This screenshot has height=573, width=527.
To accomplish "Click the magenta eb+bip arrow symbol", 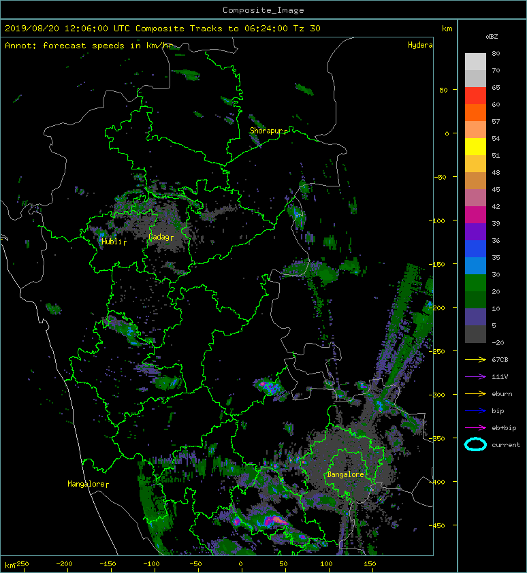I will (x=475, y=427).
